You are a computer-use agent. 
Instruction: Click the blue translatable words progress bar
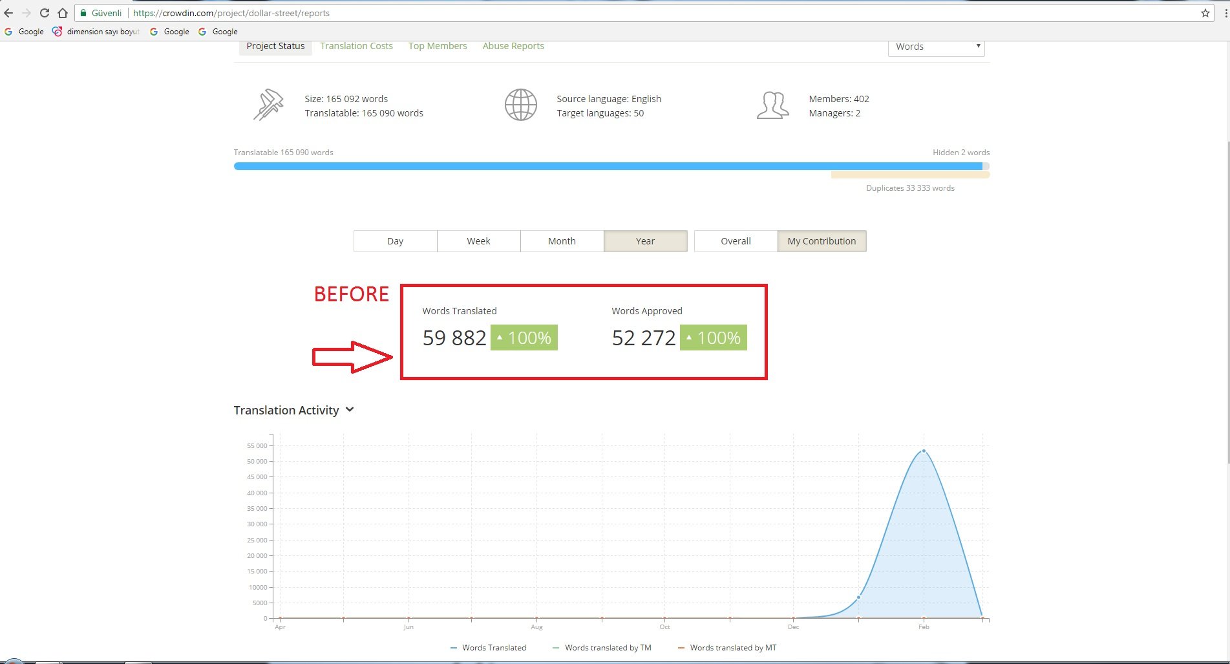[608, 166]
